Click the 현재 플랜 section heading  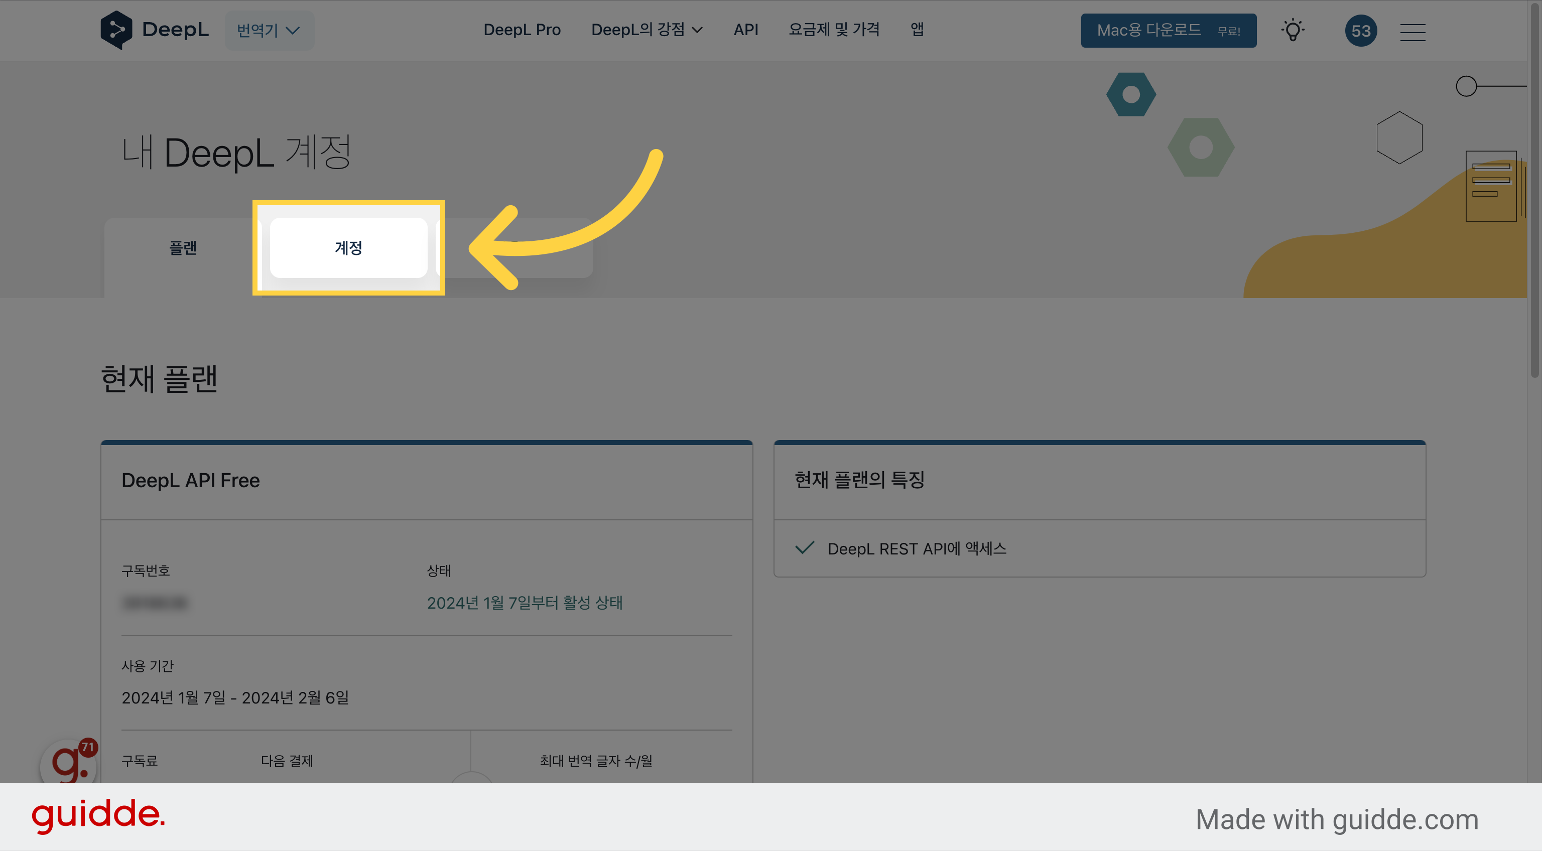point(159,379)
